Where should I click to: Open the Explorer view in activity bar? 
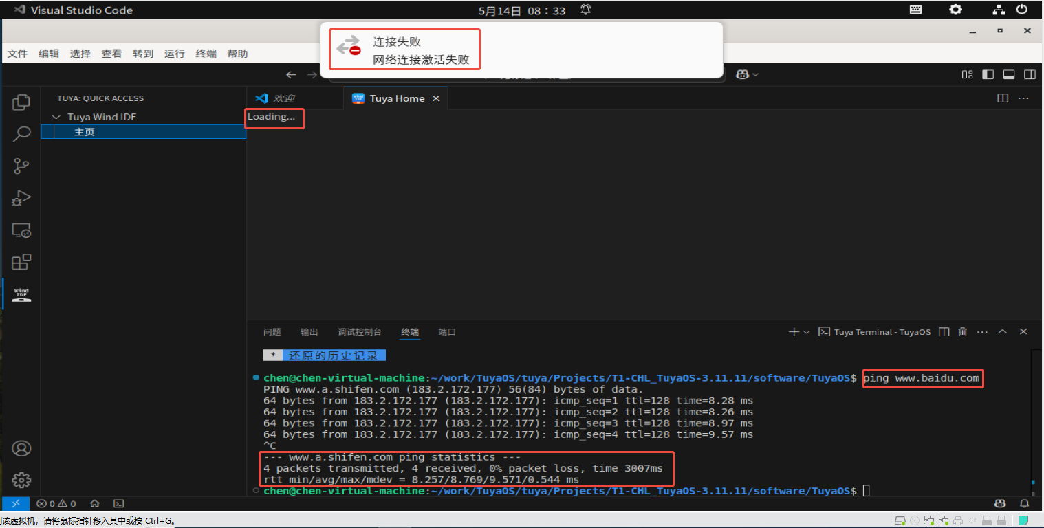21,102
